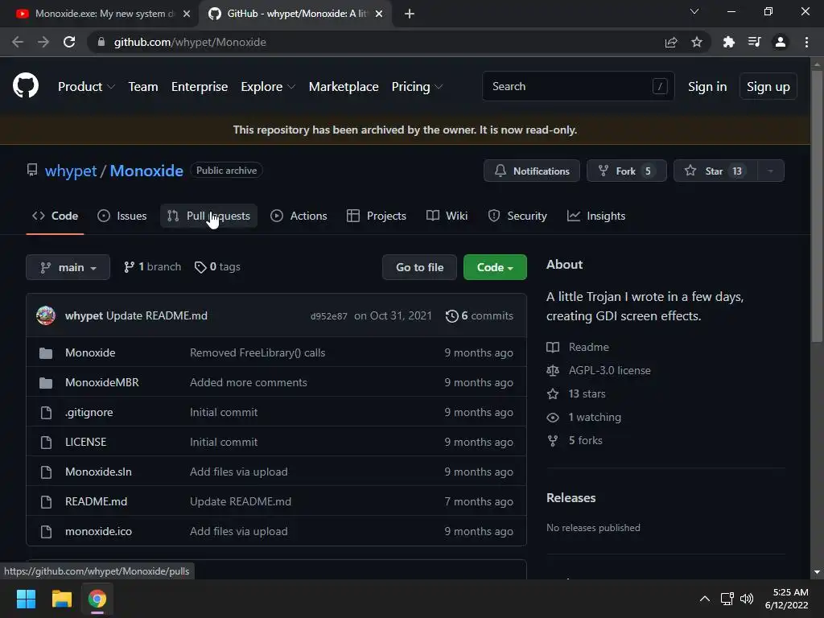This screenshot has width=824, height=618.
Task: Click the Sign in link
Action: (707, 87)
